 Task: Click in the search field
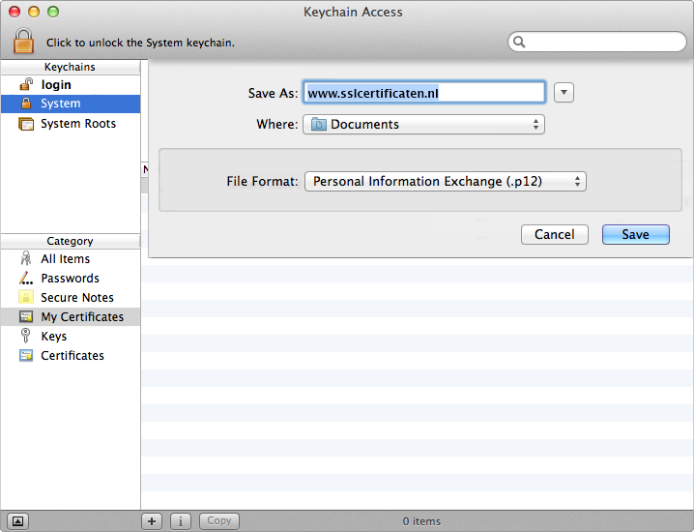coord(597,43)
